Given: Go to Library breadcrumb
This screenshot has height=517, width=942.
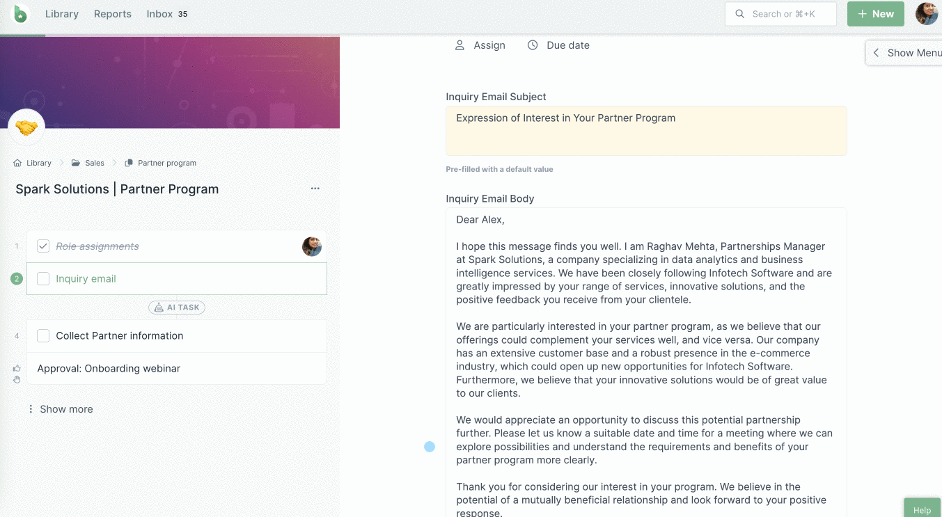Looking at the screenshot, I should click(x=39, y=163).
